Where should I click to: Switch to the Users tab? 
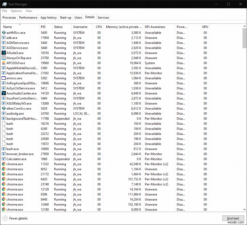click(x=78, y=18)
